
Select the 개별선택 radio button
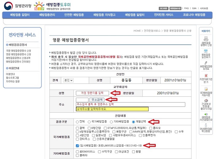133,122
